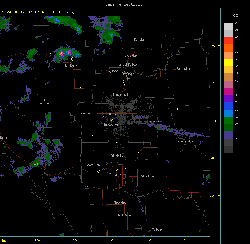This screenshot has width=250, height=244.
Task: Select the yellow diamond marker below Cochrane
Action: click(x=99, y=171)
